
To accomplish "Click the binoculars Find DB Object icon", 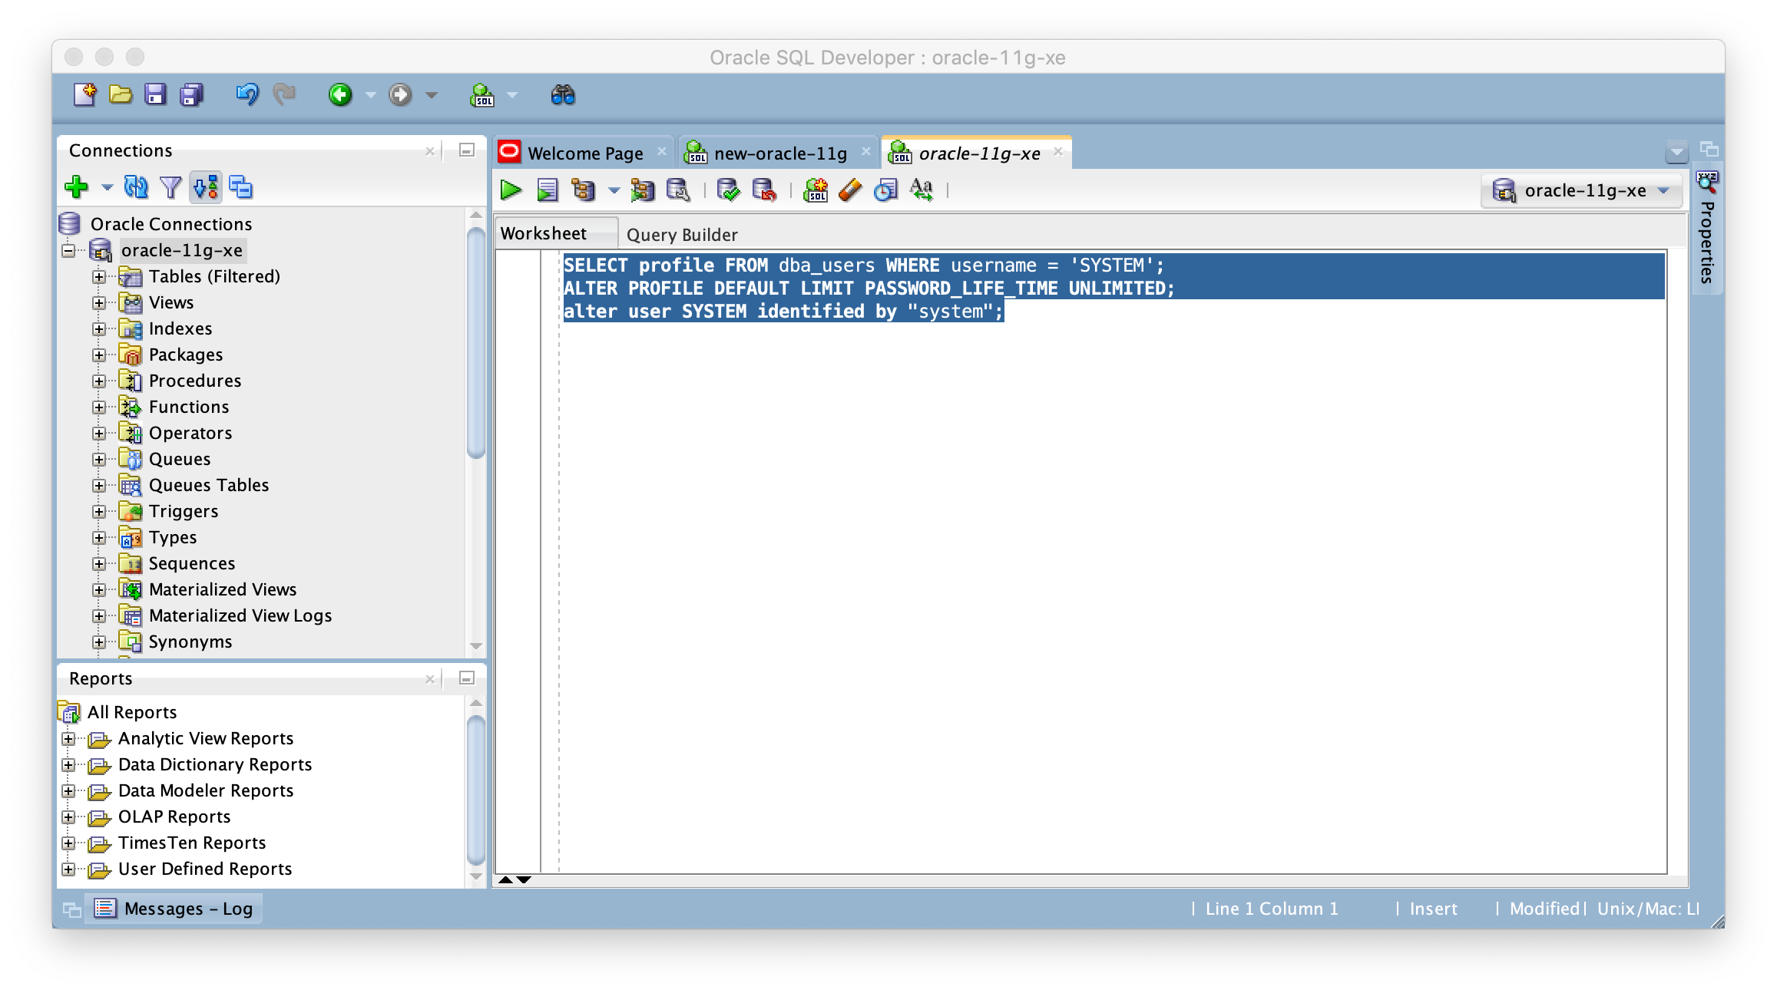I will [563, 94].
